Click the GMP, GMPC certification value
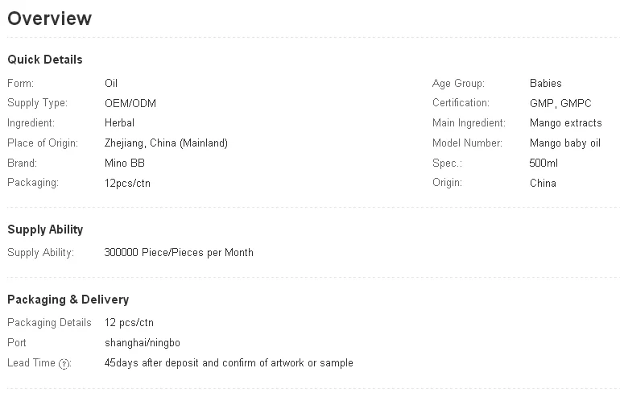Viewport: 620px width, 397px height. pos(560,103)
